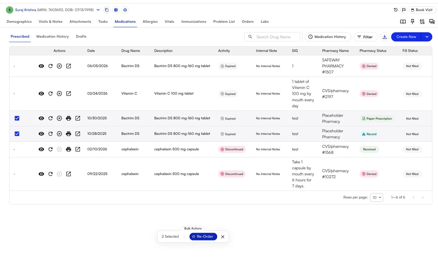Open the 06/05/2026 Bactrim DS in new window
438x257 pixels.
68,66
